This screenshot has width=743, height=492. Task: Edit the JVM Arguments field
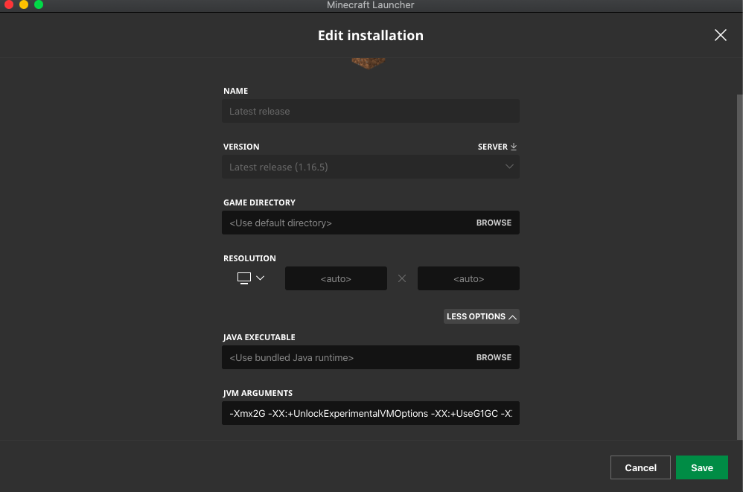[x=370, y=413]
